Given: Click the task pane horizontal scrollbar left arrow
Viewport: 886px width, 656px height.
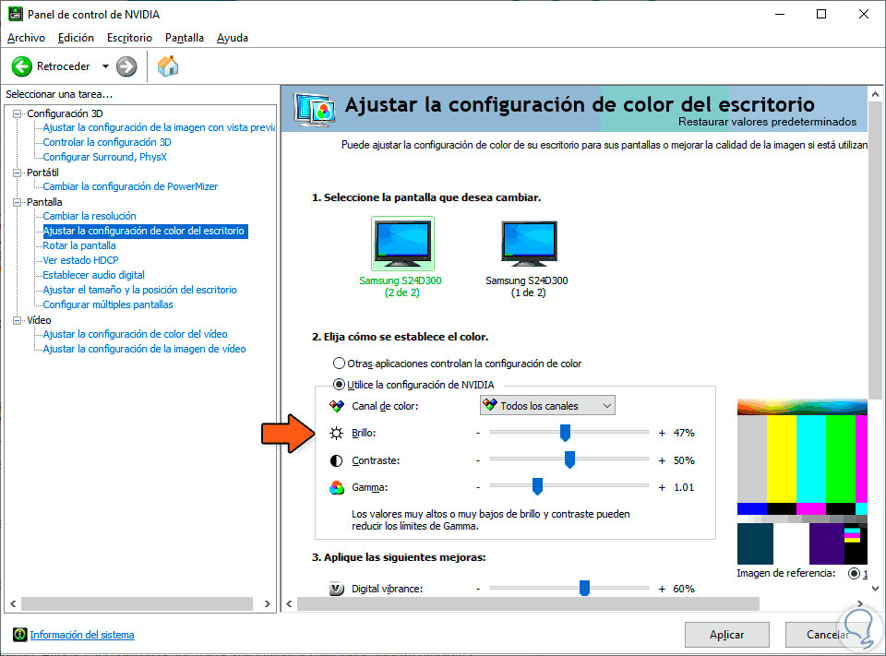Looking at the screenshot, I should coord(13,604).
